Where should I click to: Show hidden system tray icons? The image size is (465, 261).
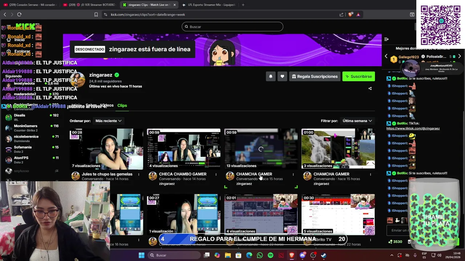392,255
